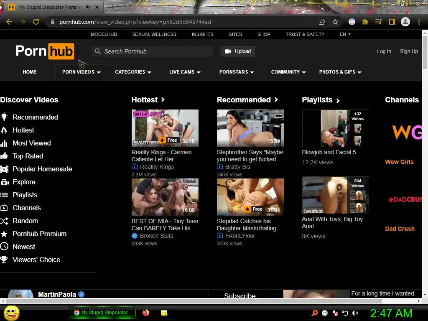This screenshot has height=321, width=428.
Task: Click the Premium star icon in sidebar
Action: [x=4, y=234]
